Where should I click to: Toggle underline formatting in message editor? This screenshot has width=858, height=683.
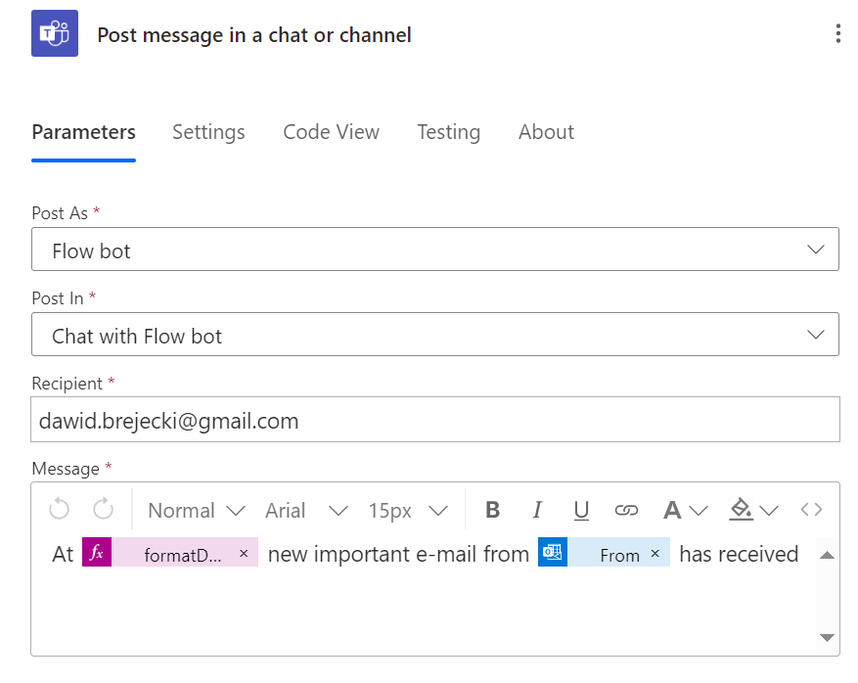point(581,510)
